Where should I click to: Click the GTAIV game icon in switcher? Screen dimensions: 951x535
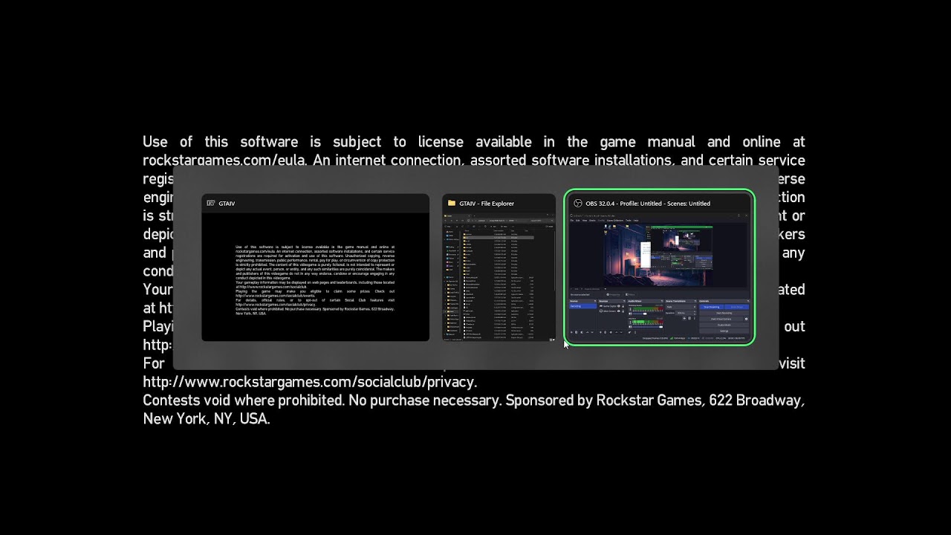pos(211,203)
